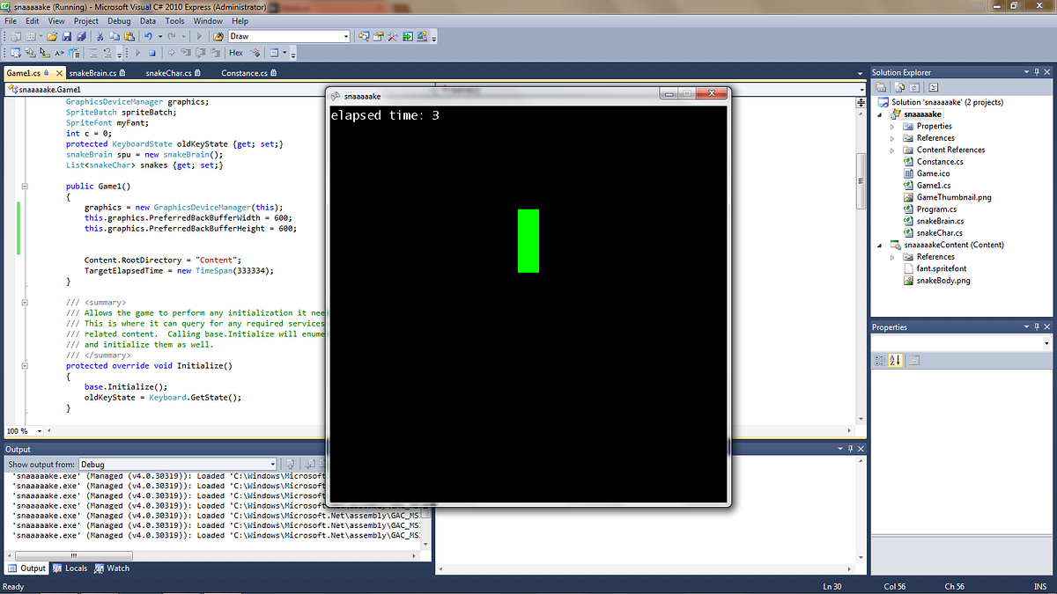
Task: Toggle the Hex display in the debug toolbar
Action: tap(235, 52)
